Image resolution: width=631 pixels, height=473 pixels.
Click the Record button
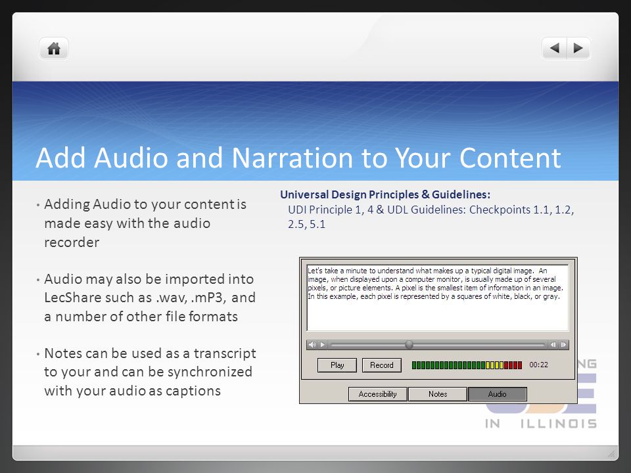[x=381, y=365]
